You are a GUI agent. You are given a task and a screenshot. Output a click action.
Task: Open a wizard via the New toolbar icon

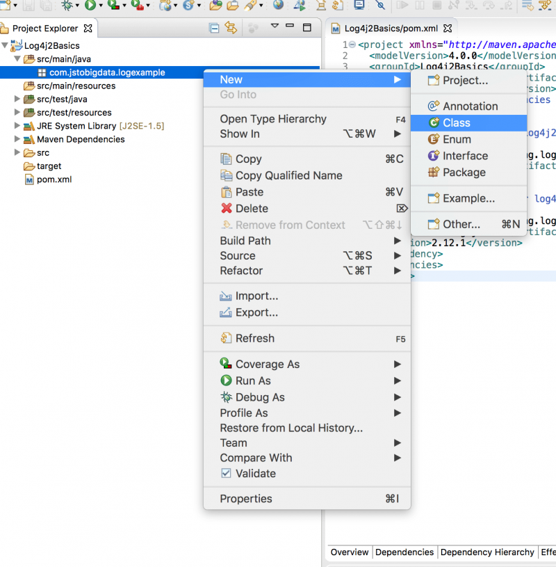coord(7,6)
